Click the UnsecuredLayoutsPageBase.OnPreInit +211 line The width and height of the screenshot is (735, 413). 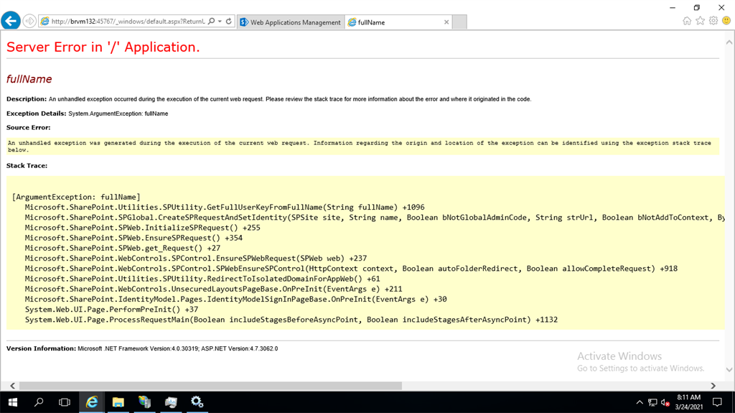click(x=213, y=289)
